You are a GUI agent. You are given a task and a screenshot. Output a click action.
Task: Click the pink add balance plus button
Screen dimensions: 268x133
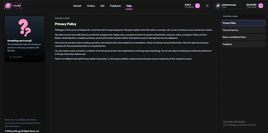(197, 6)
